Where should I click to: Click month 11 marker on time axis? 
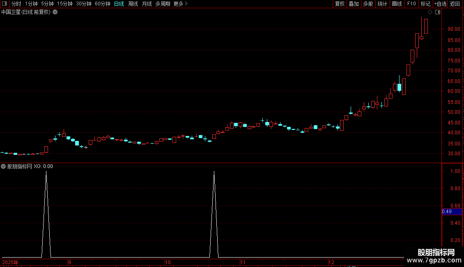[x=243, y=262]
